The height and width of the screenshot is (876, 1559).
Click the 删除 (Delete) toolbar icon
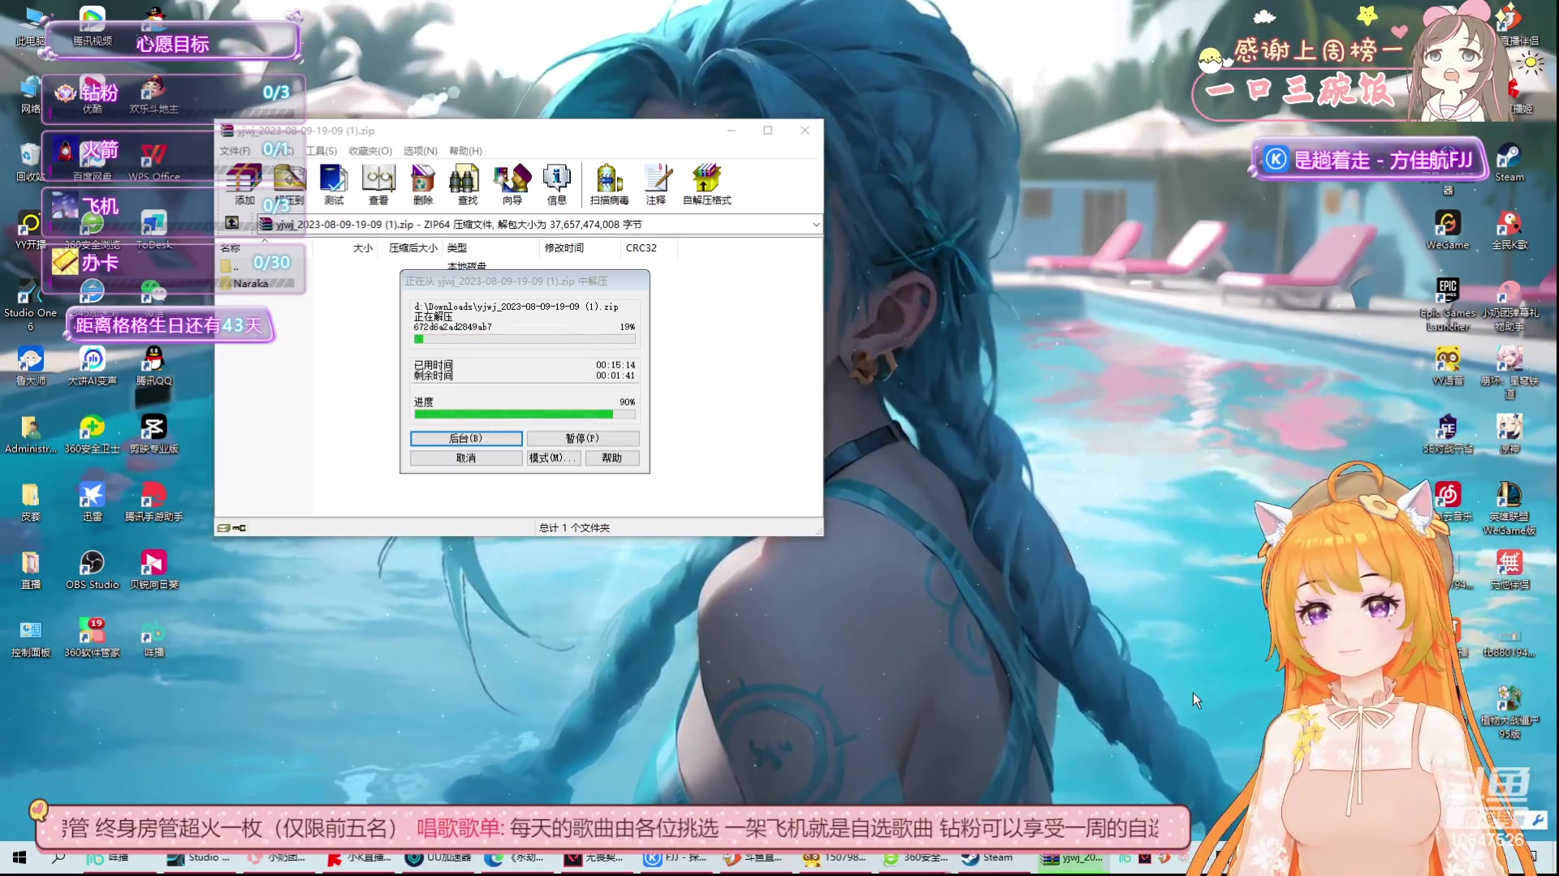tap(422, 184)
